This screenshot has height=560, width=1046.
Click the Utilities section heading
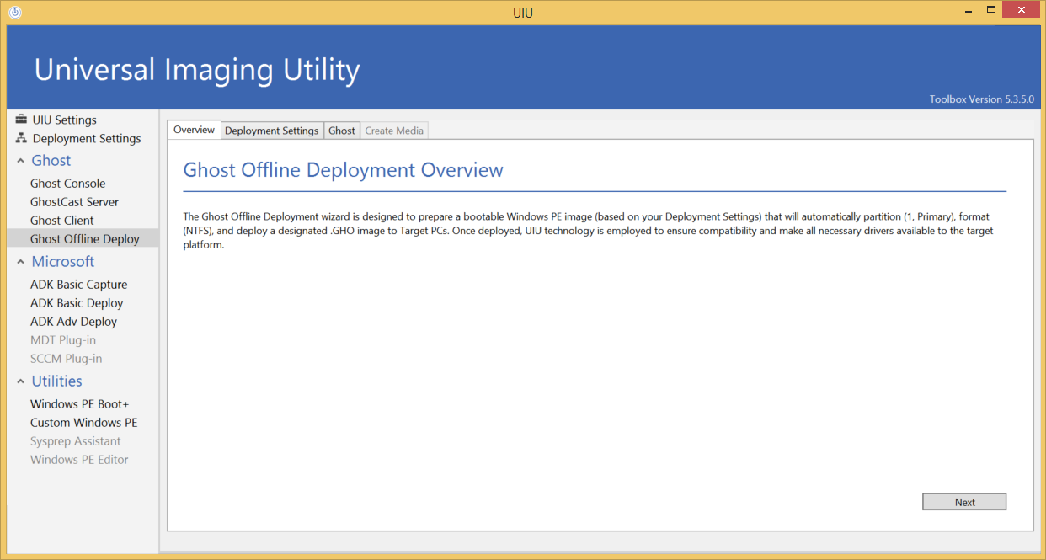(x=57, y=381)
